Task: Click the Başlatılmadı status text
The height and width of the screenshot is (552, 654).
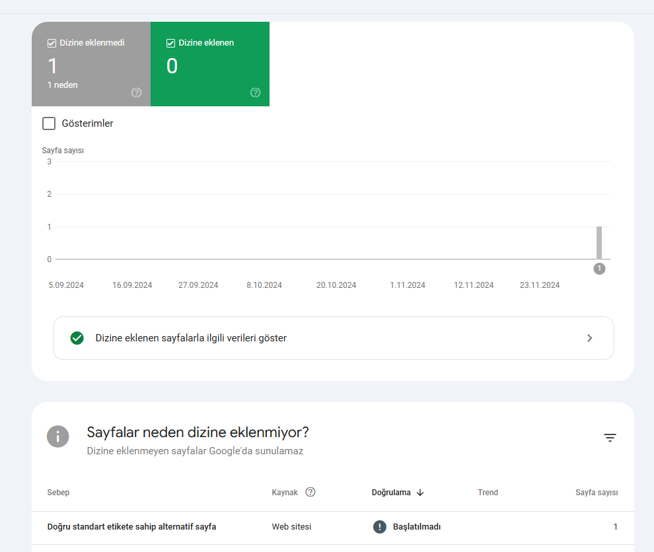Action: coord(417,526)
